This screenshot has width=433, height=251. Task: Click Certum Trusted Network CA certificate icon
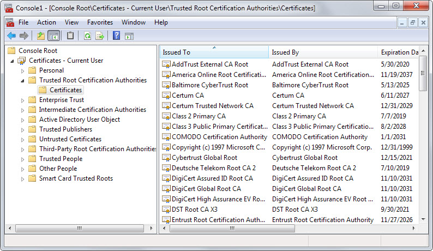pyautogui.click(x=166, y=106)
